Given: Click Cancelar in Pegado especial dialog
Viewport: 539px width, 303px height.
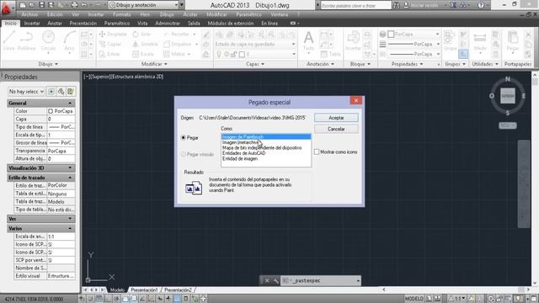Looking at the screenshot, I should point(336,129).
